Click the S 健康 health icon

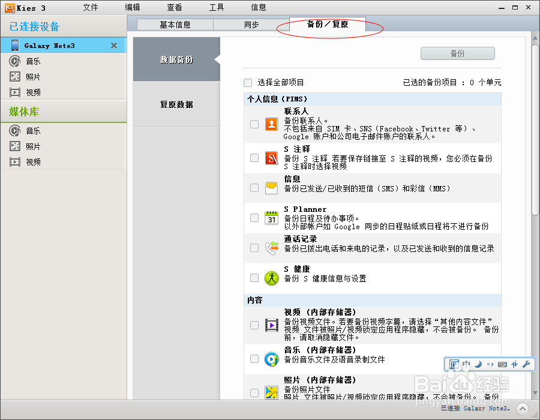coord(271,277)
